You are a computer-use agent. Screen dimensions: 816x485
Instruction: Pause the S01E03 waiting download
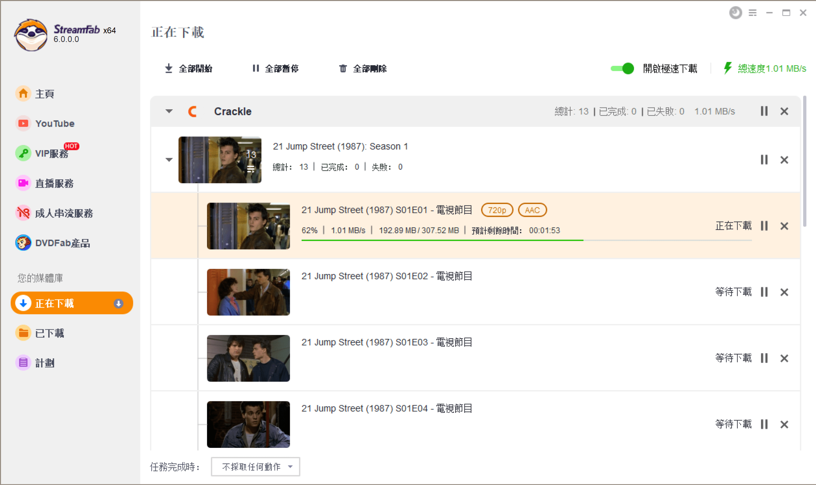[764, 358]
